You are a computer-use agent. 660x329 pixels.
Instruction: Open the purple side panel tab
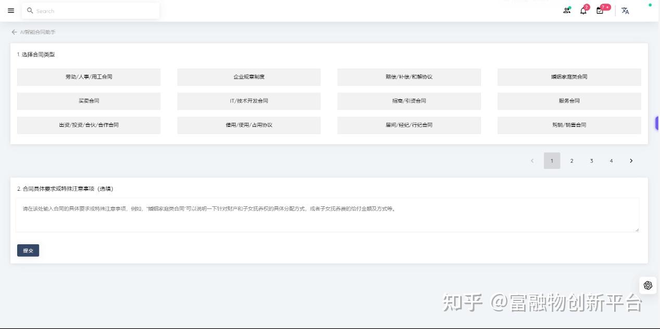click(657, 123)
